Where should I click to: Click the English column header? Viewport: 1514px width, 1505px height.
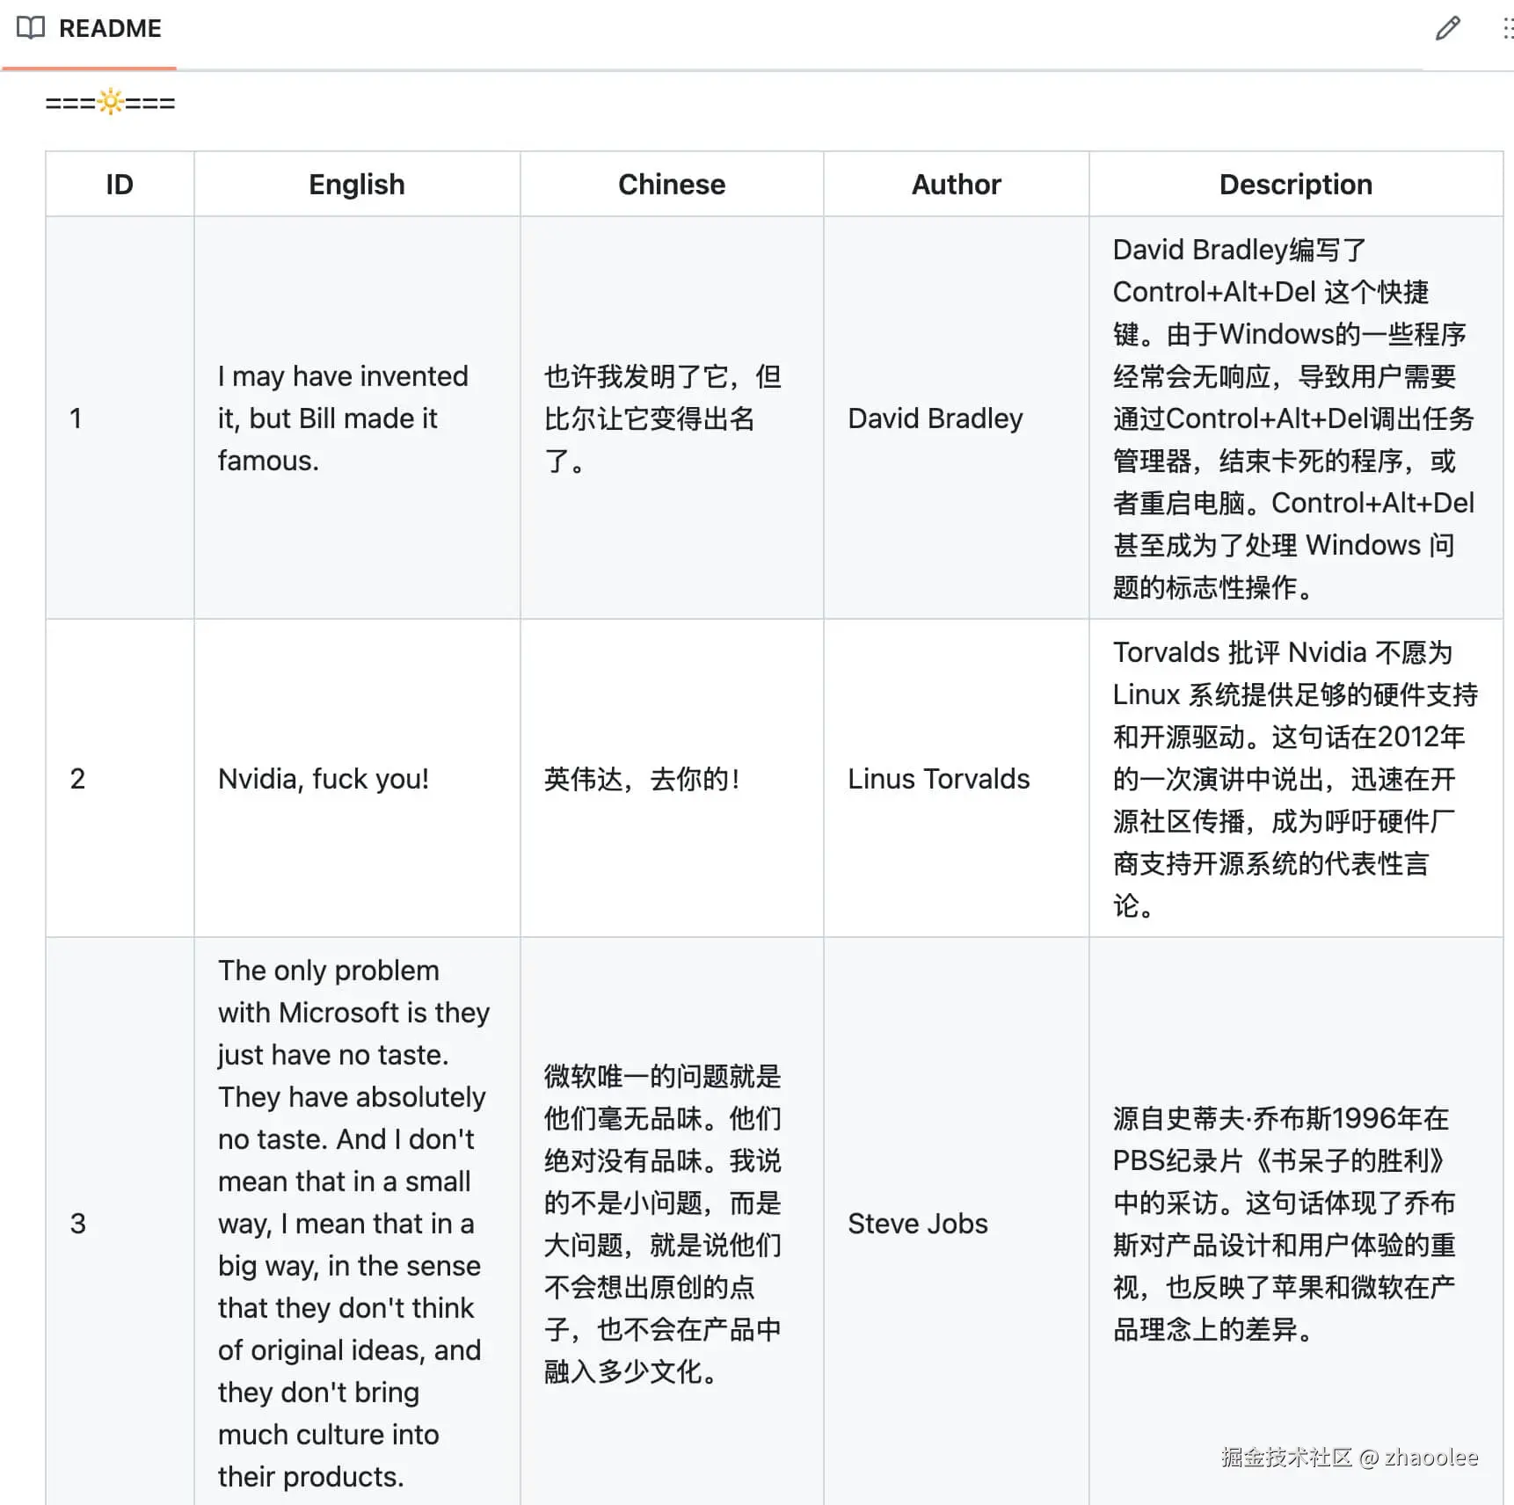(x=355, y=184)
